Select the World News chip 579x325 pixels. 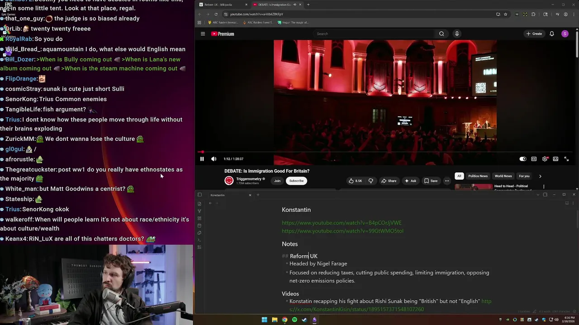pos(503,176)
